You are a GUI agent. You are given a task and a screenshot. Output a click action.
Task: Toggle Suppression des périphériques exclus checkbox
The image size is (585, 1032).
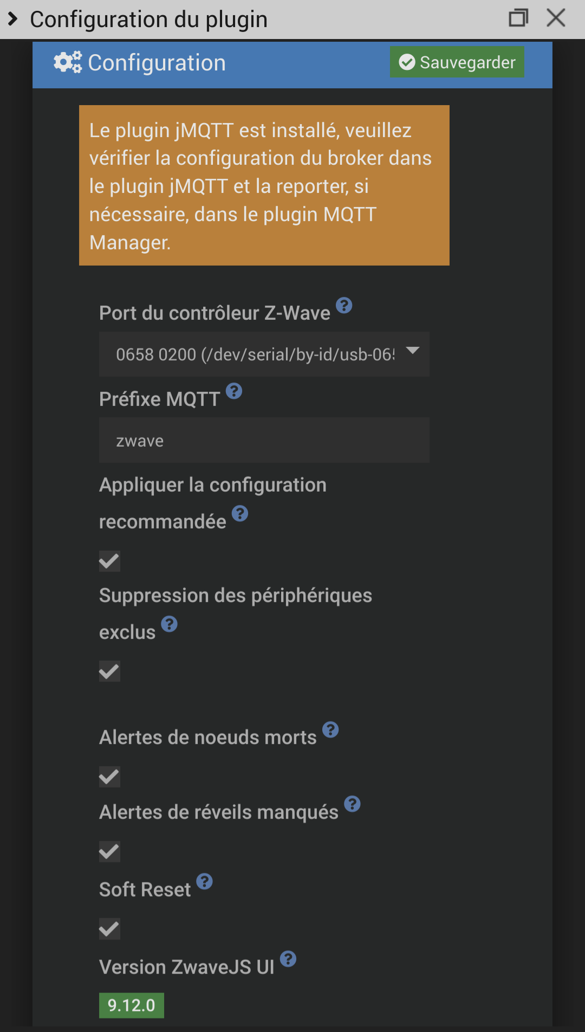[x=109, y=672]
